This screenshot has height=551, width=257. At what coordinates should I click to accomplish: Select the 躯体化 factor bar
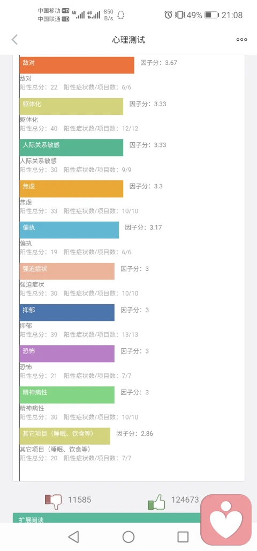coord(72,106)
